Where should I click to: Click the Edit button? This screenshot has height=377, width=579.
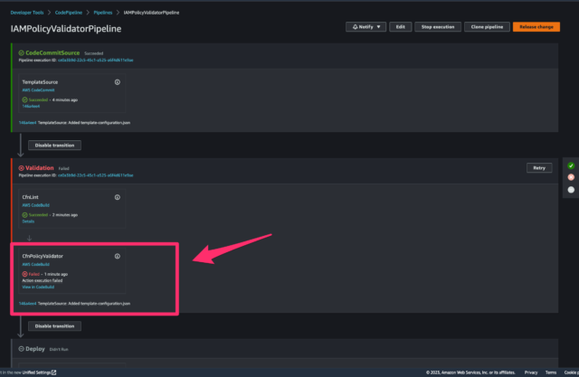click(400, 27)
